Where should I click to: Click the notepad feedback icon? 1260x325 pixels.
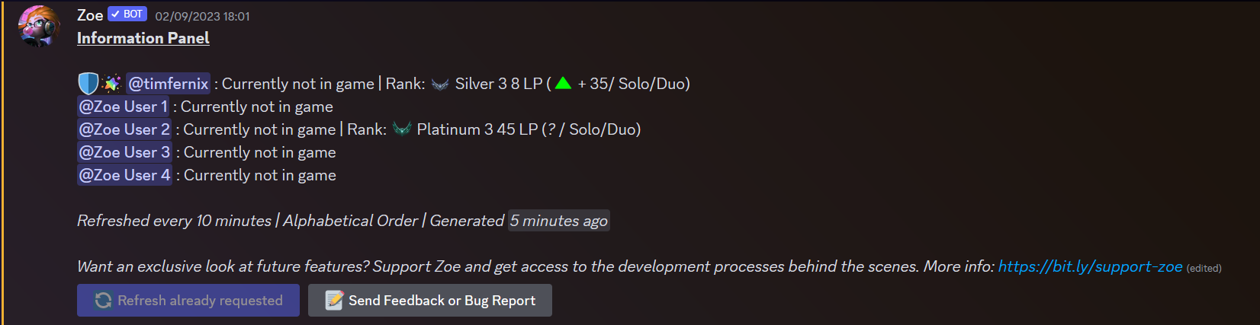(x=334, y=301)
